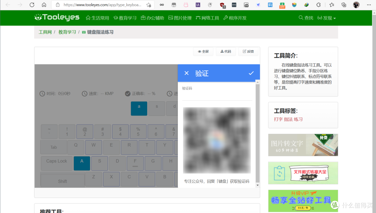Click the blurred QR code image
This screenshot has height=213, width=376.
pos(217,140)
